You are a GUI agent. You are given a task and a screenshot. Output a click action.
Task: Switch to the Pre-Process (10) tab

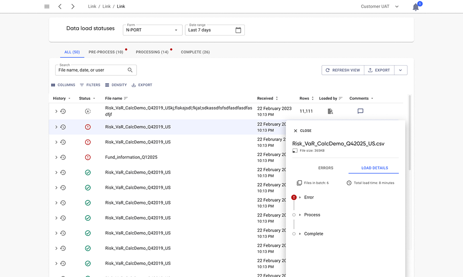tap(106, 52)
